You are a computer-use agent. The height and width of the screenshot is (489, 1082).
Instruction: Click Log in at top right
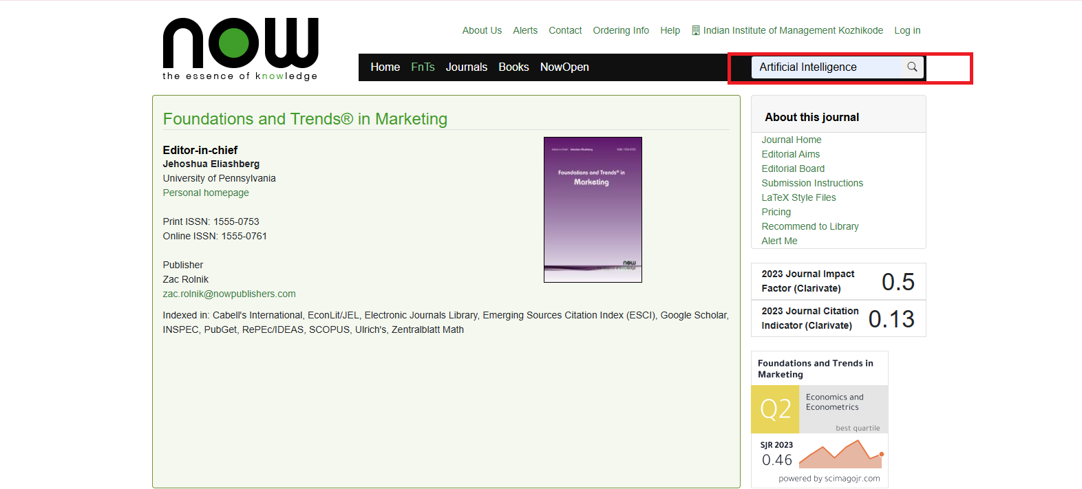(x=907, y=31)
